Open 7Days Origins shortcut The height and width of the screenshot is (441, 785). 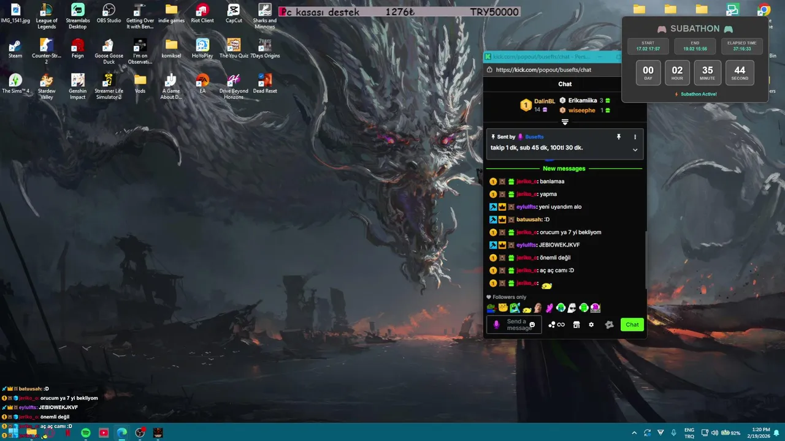(x=265, y=48)
